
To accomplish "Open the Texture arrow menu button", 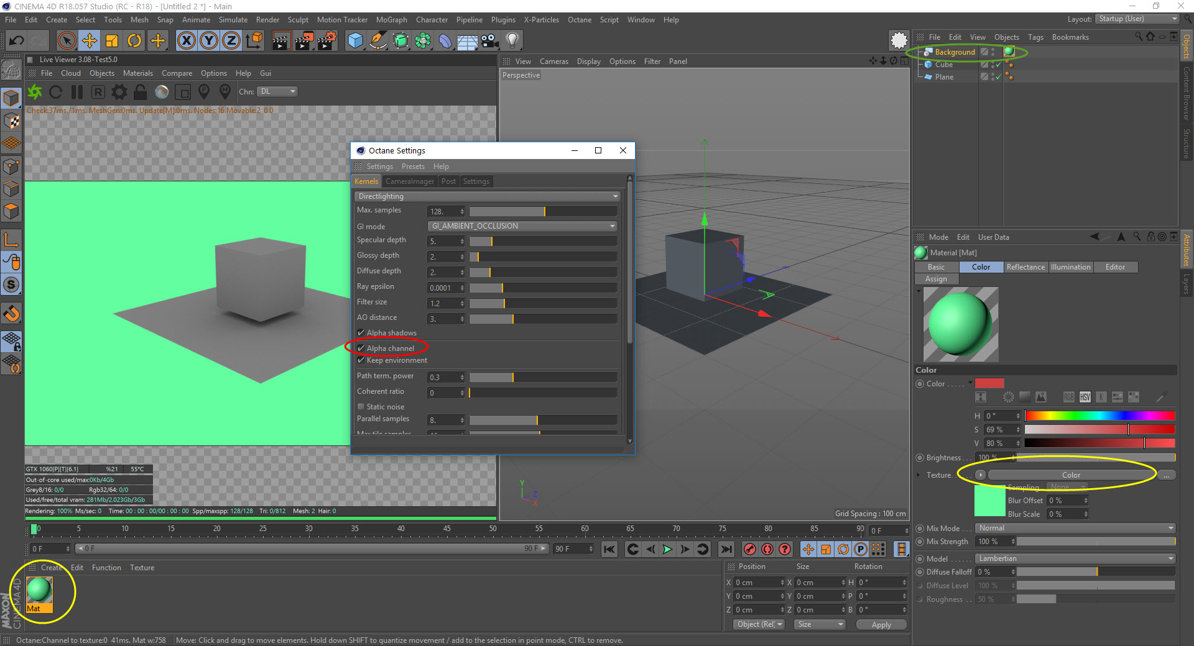I will click(981, 475).
